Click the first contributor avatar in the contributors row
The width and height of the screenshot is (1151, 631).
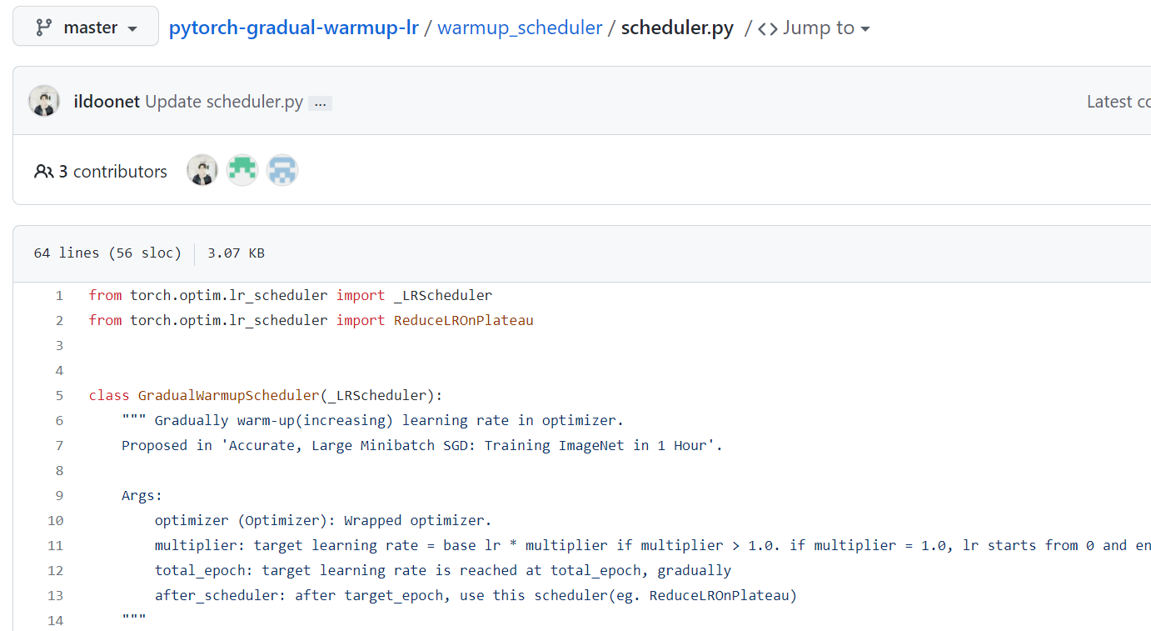point(202,170)
